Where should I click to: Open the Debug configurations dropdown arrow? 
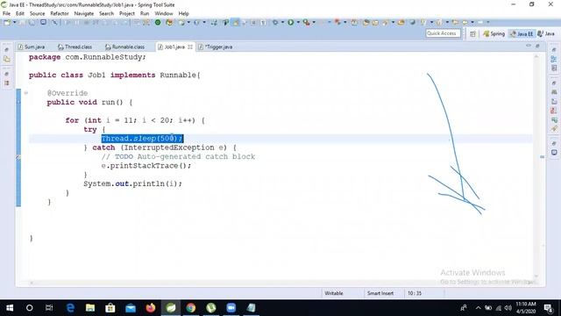(282, 23)
